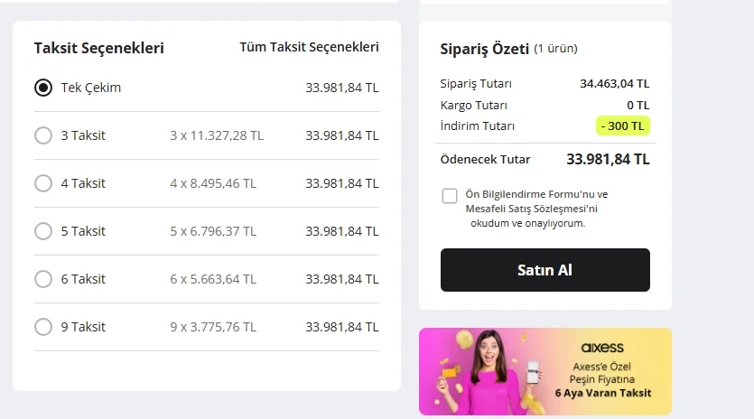The width and height of the screenshot is (754, 419).
Task: Select the 4 Taksit radio button
Action: pos(43,183)
